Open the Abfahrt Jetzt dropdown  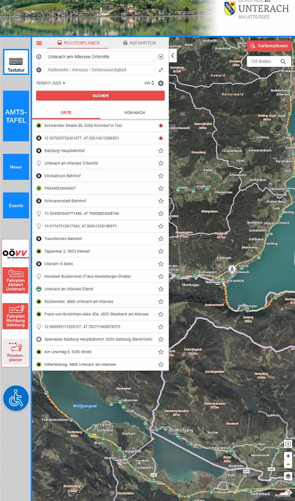(51, 83)
